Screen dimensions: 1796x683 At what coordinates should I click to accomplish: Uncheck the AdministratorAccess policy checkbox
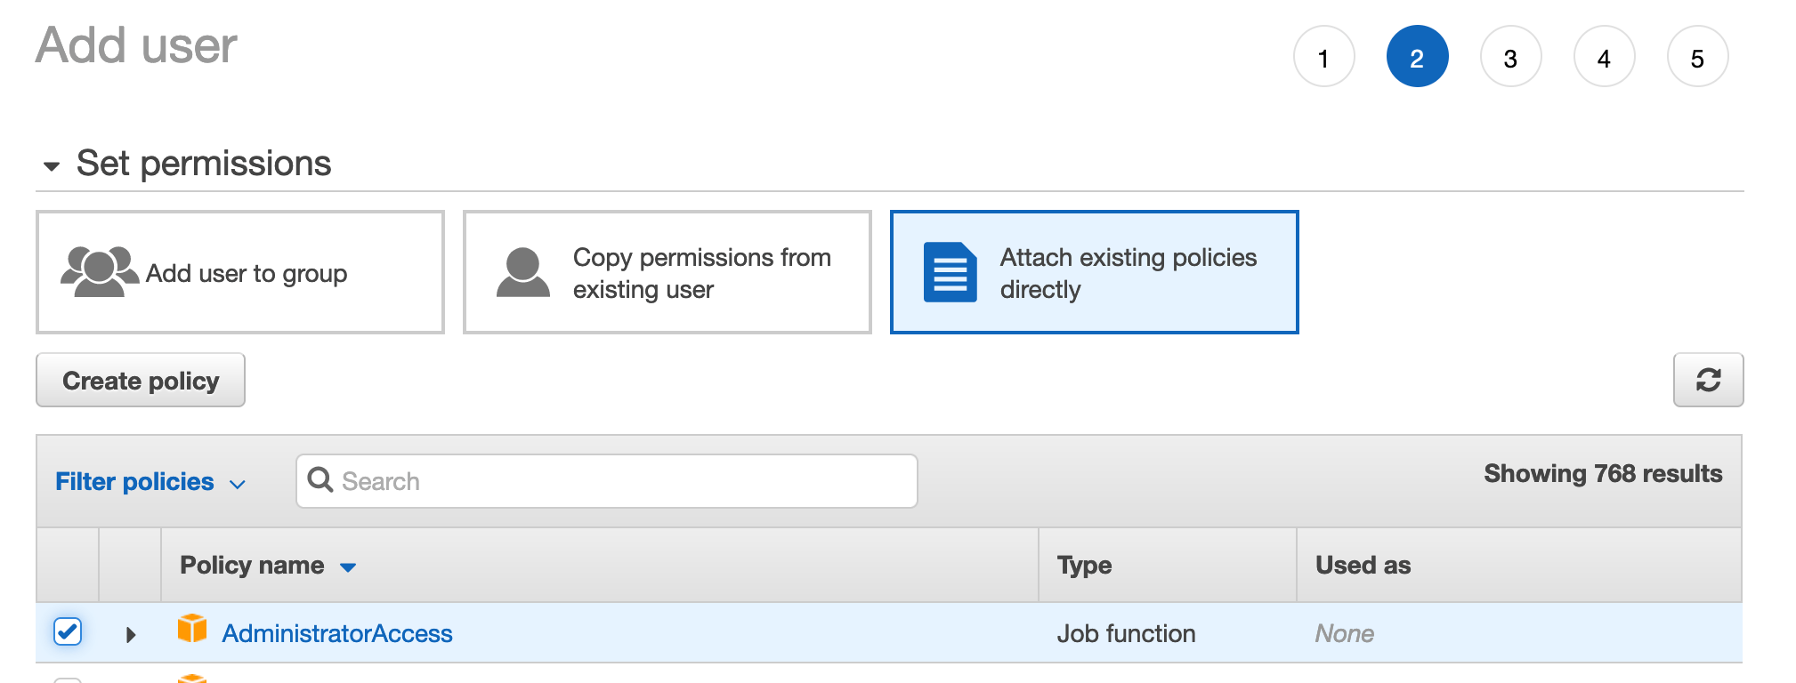coord(68,631)
